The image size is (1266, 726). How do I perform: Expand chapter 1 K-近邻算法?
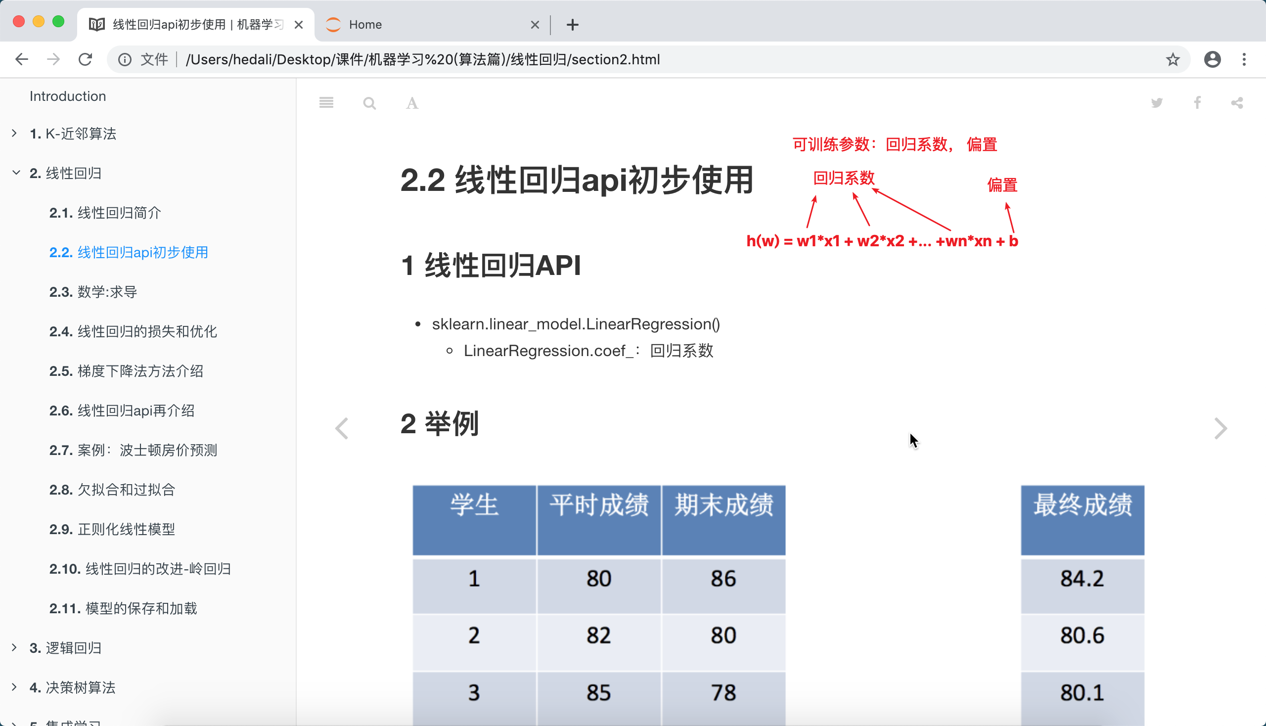[14, 133]
